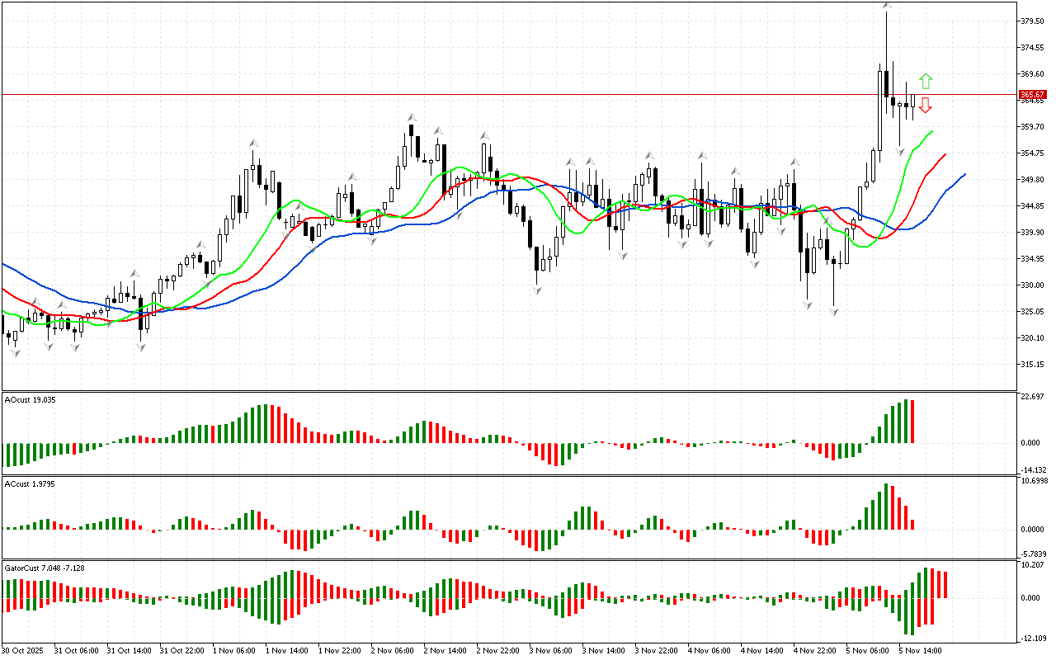The width and height of the screenshot is (1056, 660).
Task: Click the 5 Nov 14:00 time axis label
Action: click(920, 651)
